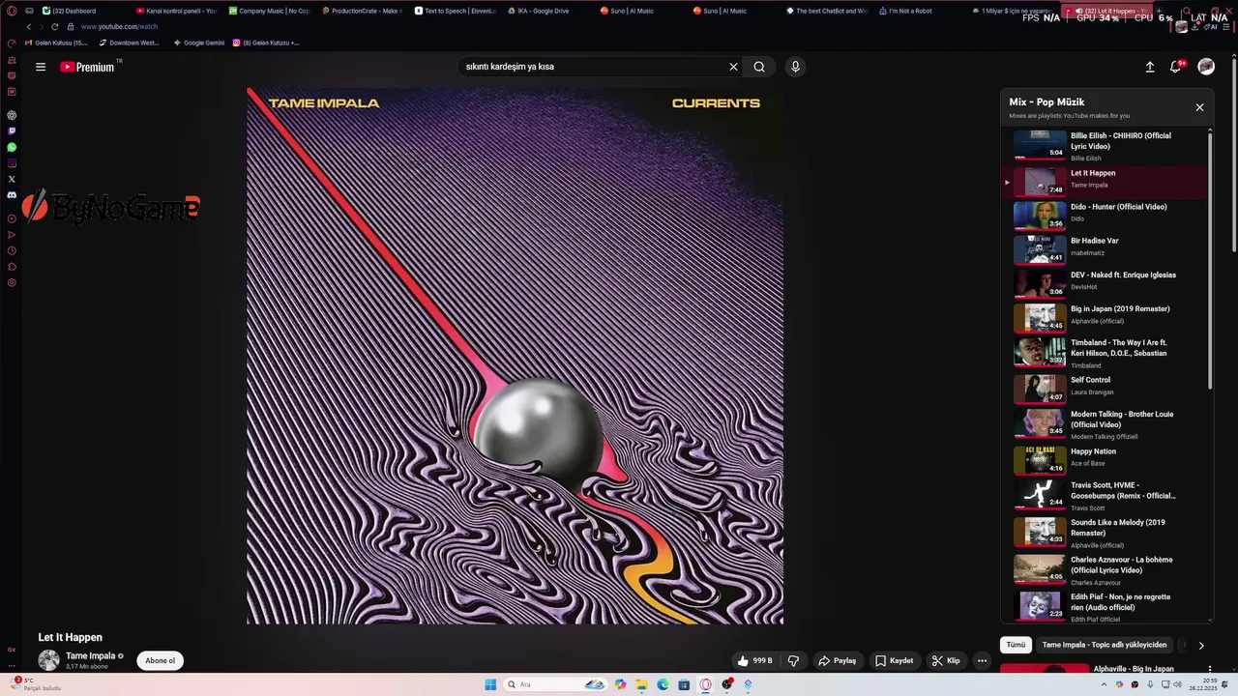Go to YouTube Premium home logo
The width and height of the screenshot is (1238, 696).
[x=88, y=67]
